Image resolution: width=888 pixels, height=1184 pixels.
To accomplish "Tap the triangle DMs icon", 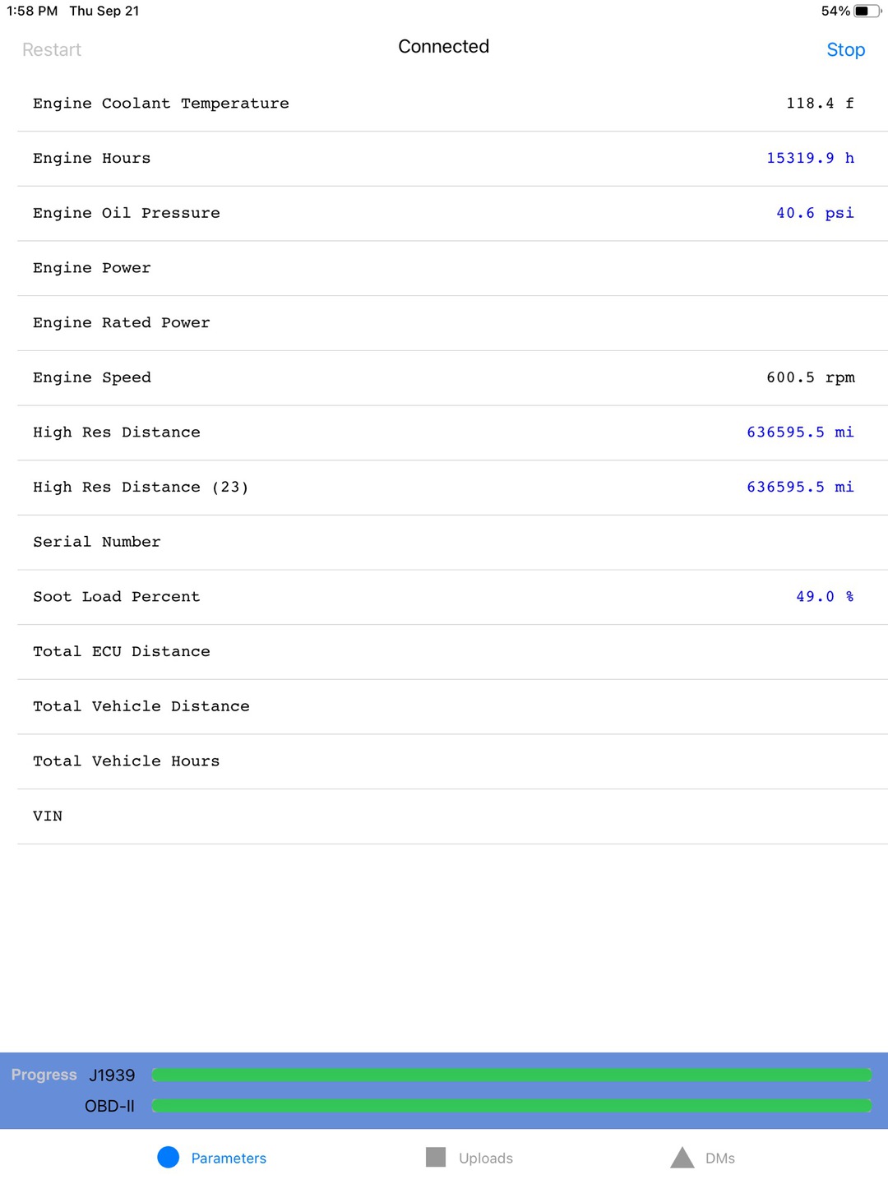I will click(x=682, y=1158).
